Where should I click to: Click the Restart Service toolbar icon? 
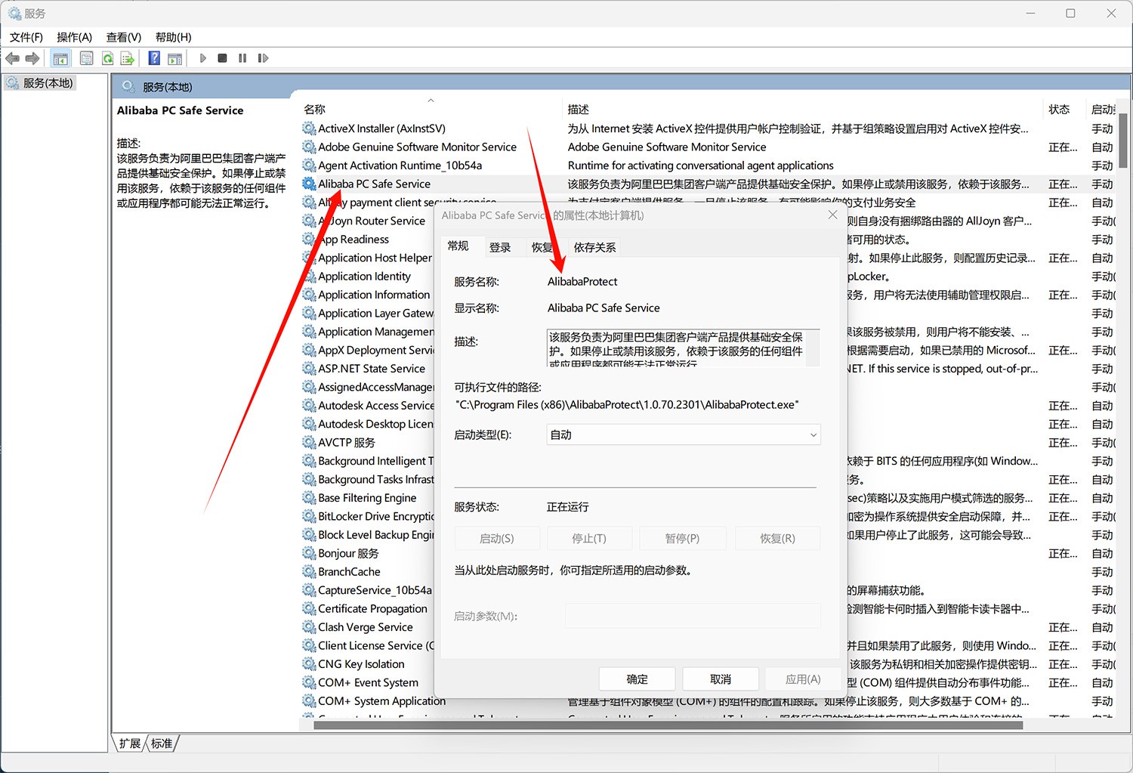click(263, 58)
